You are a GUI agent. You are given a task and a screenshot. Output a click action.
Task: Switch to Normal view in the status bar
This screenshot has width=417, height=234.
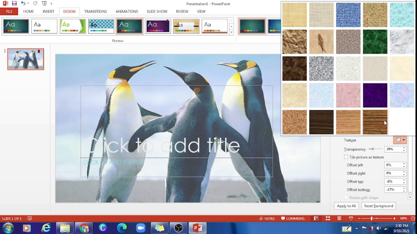(316, 218)
